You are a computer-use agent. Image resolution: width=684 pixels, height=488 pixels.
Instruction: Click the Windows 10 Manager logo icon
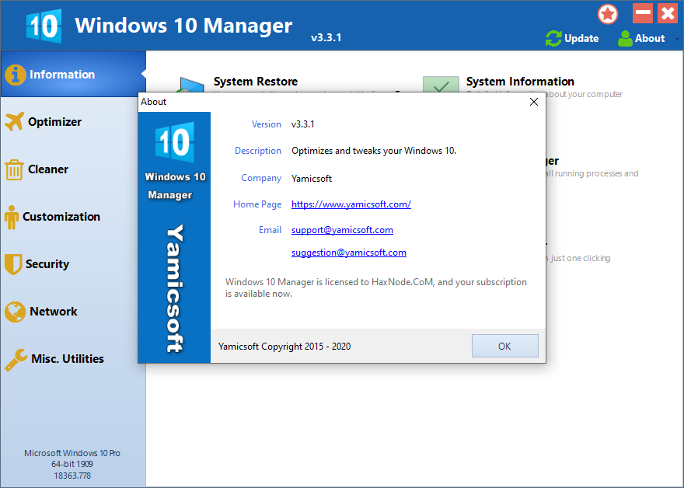pyautogui.click(x=43, y=25)
